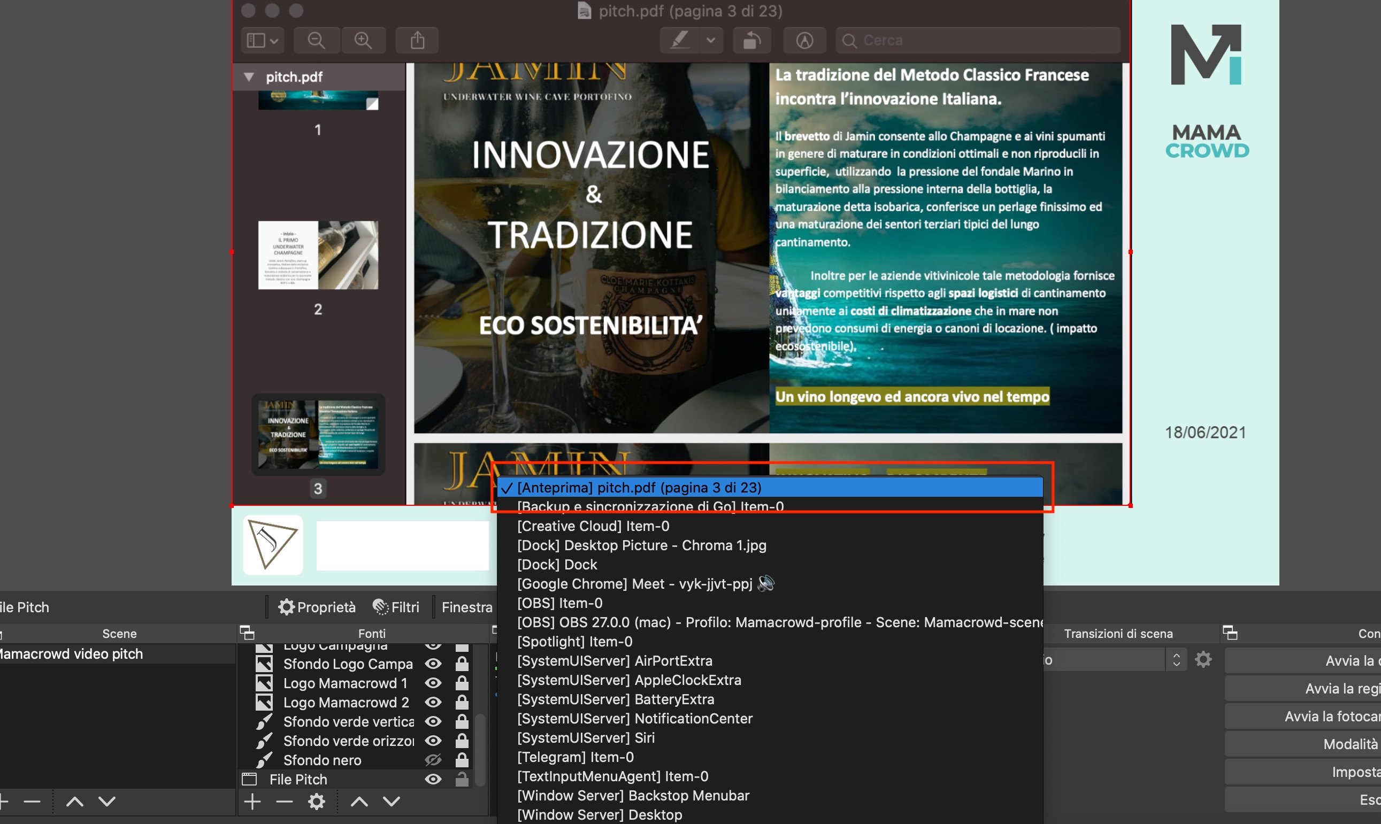
Task: Unlock Sfondo verde orizzo source
Action: coord(462,741)
